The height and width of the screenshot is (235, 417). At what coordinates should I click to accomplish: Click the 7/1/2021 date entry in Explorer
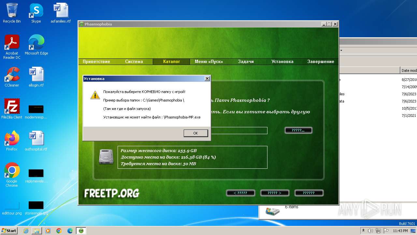[409, 116]
